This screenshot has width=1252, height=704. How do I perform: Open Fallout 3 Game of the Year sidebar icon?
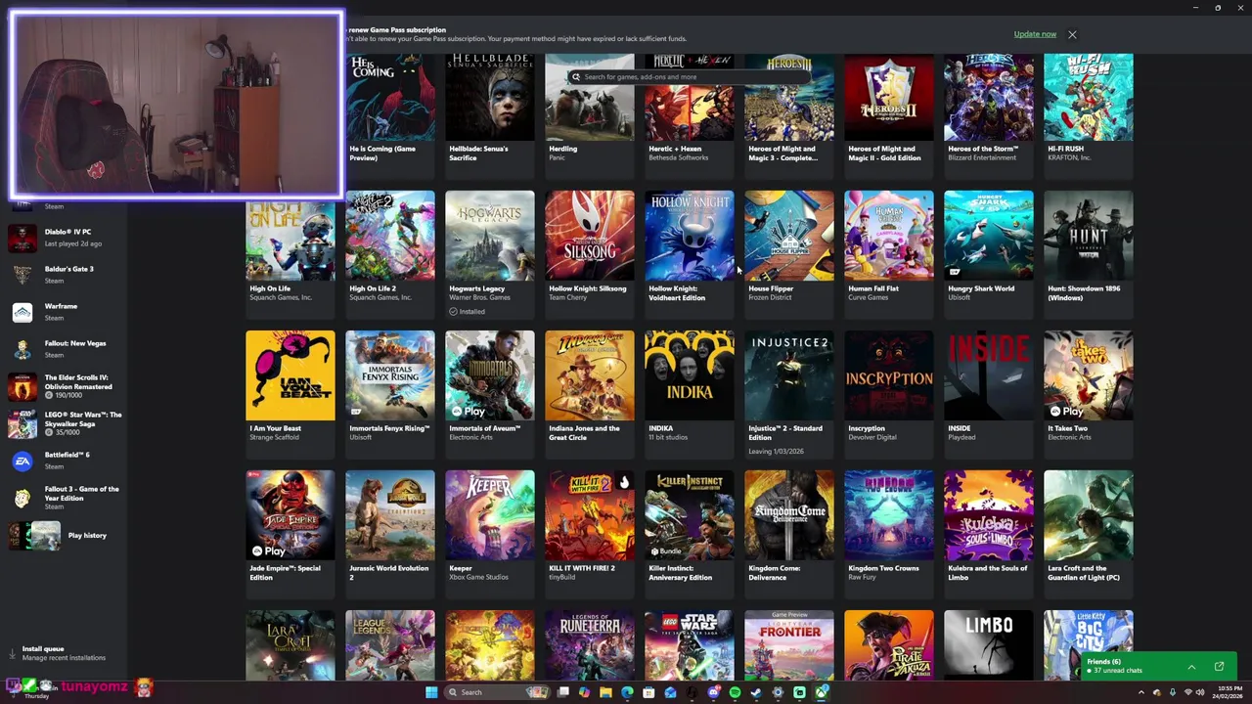pyautogui.click(x=22, y=498)
